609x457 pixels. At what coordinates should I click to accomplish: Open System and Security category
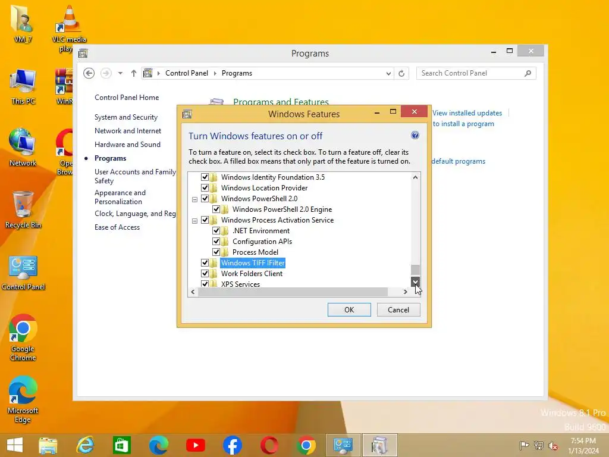126,117
